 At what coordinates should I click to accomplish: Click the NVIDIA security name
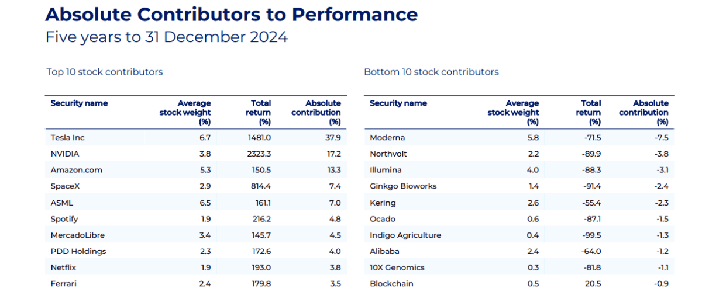click(64, 154)
